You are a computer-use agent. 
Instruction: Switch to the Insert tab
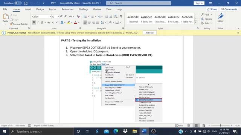(x=27, y=9)
